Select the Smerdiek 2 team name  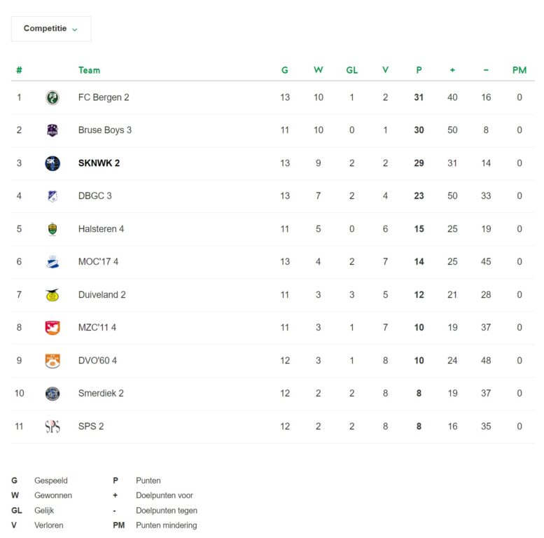pos(101,394)
